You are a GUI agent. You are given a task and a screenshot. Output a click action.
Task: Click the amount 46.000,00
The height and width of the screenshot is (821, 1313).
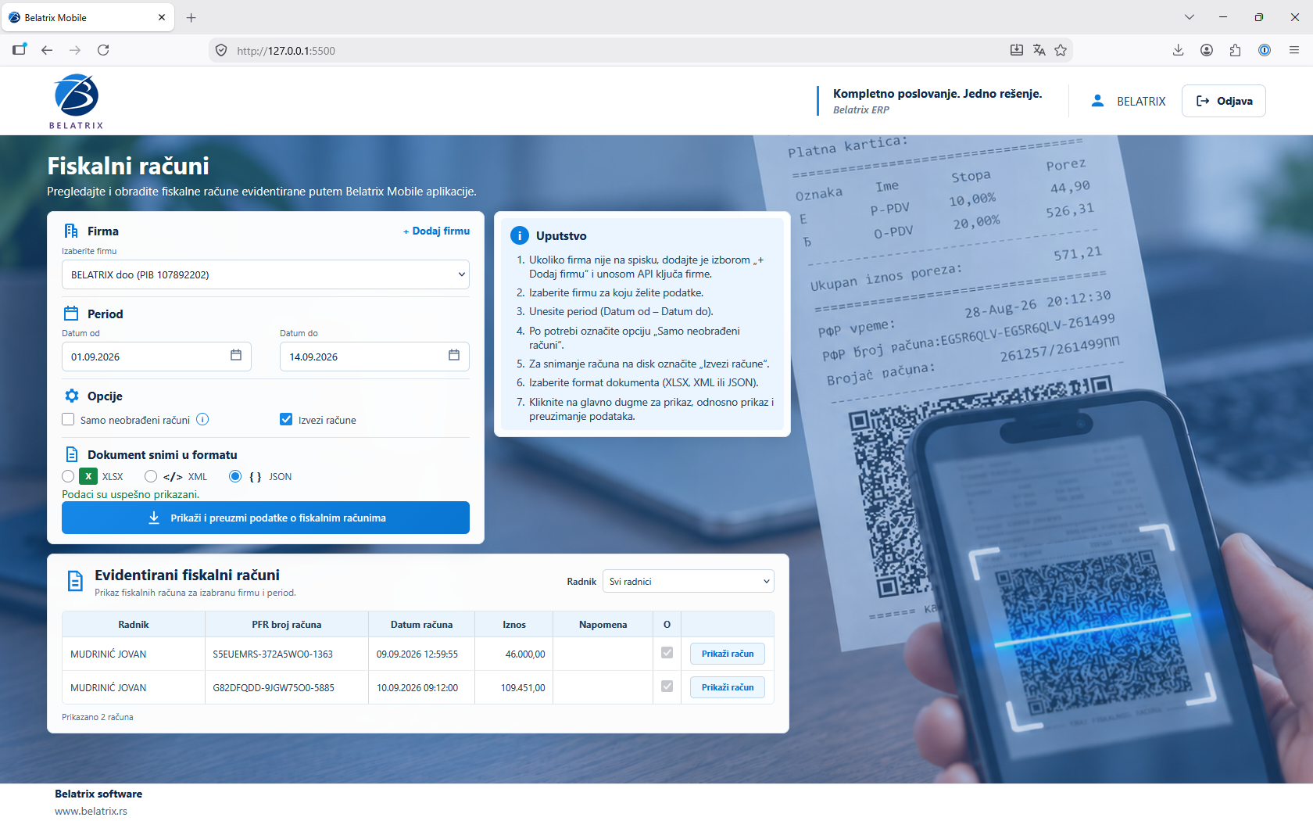click(x=525, y=654)
